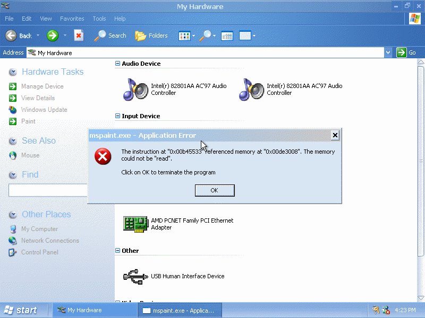Image resolution: width=425 pixels, height=318 pixels.
Task: Click the Paint green arrow icon
Action: [x=13, y=121]
